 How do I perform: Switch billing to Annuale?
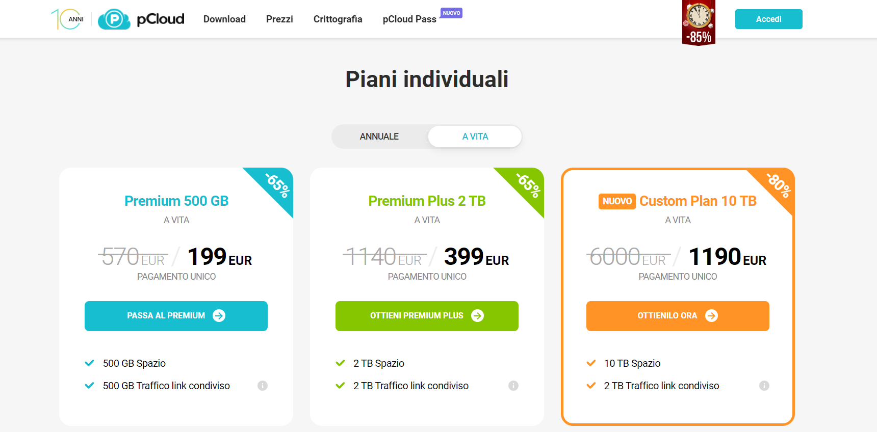(x=379, y=137)
